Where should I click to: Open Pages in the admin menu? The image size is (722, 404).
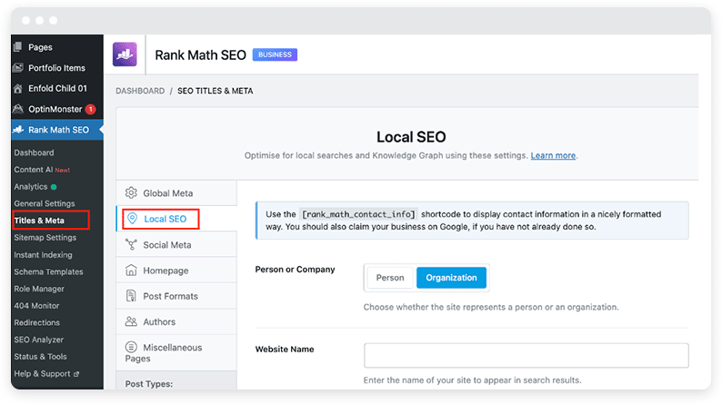57,47
